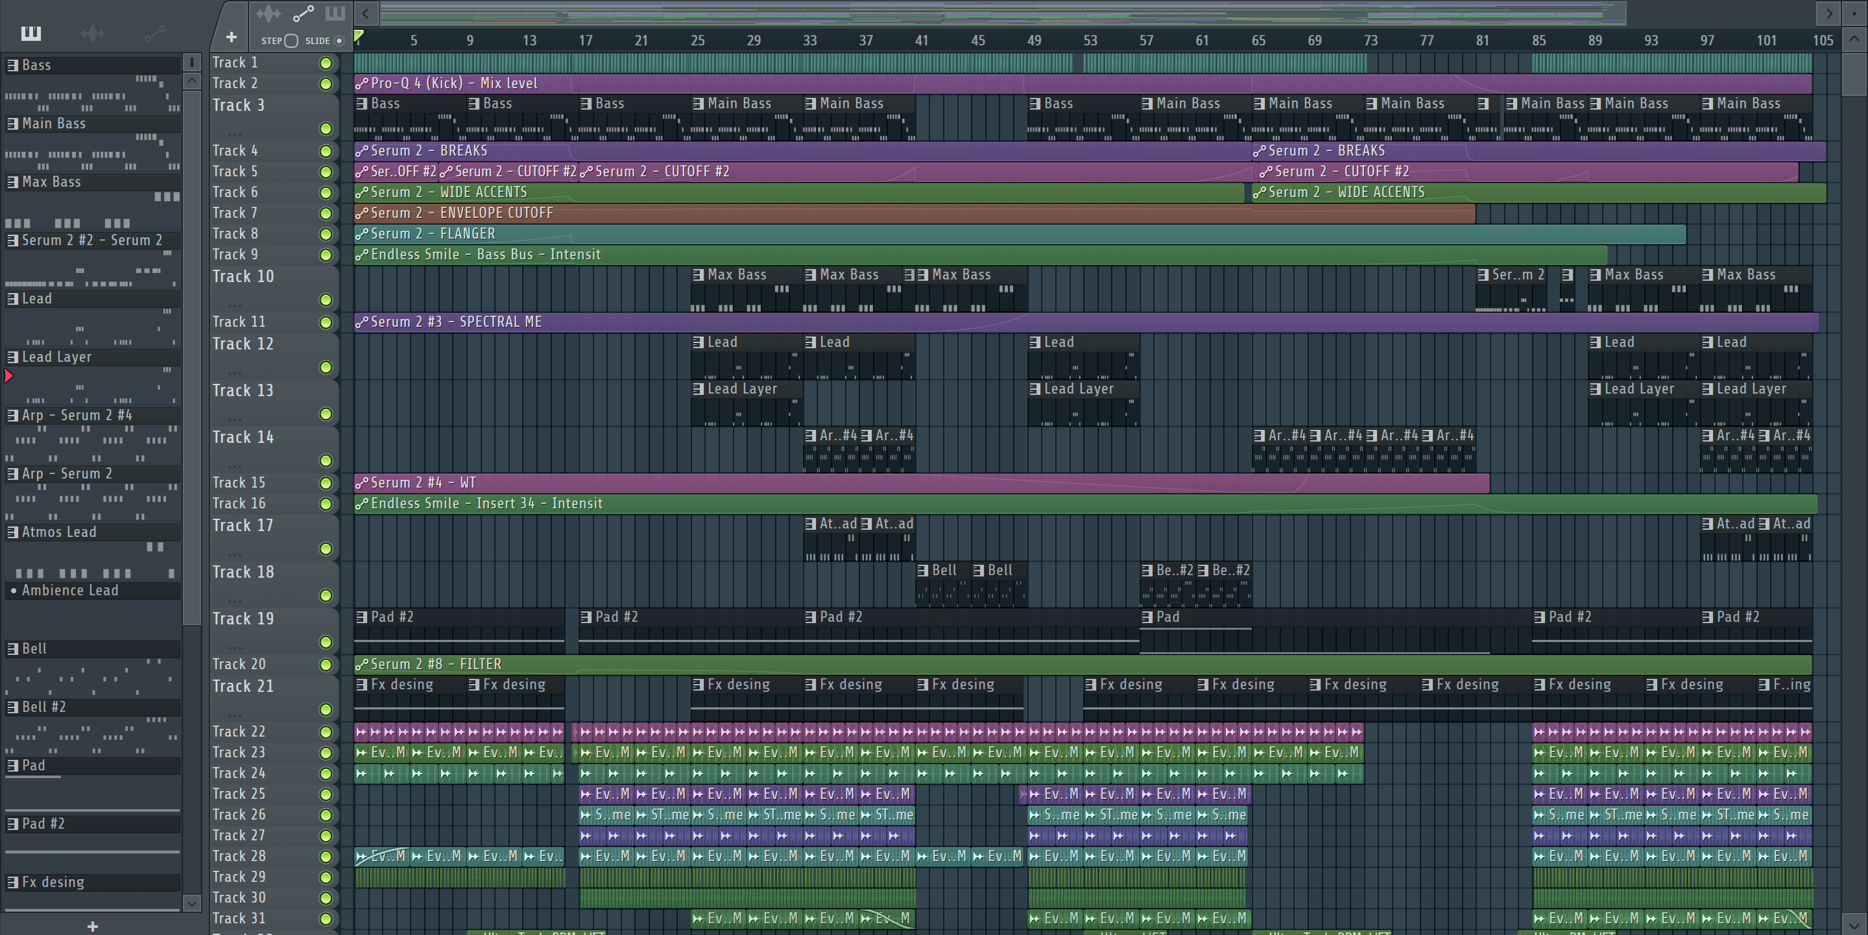Mute Track 3
The image size is (1868, 935).
click(326, 129)
